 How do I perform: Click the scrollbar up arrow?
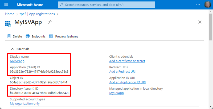[211, 11]
